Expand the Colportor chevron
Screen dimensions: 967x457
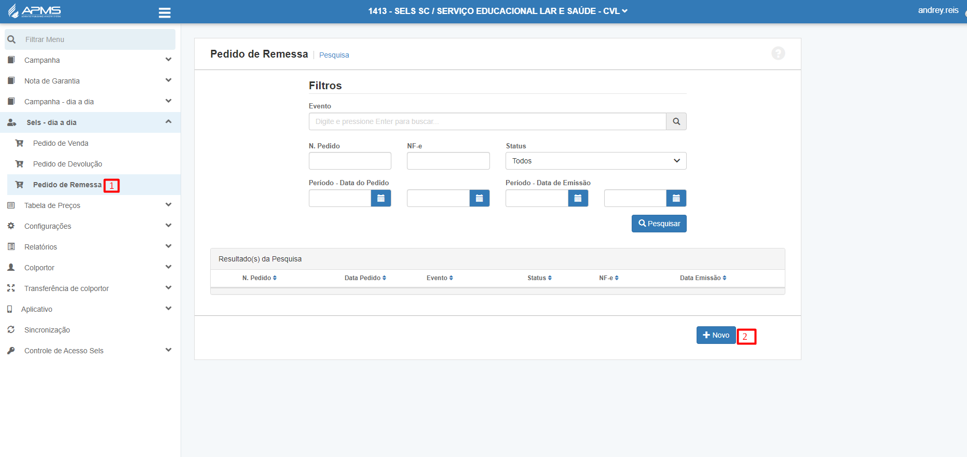(x=168, y=267)
